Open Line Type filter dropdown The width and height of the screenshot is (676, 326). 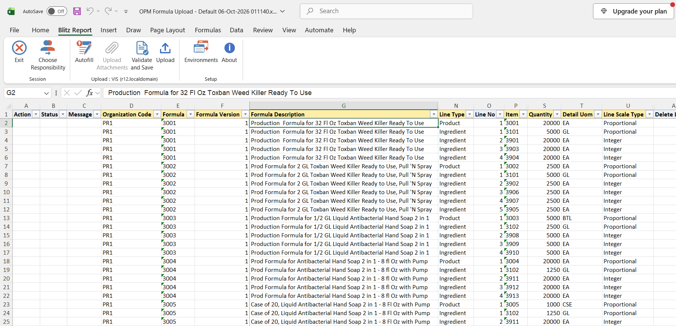pos(469,115)
